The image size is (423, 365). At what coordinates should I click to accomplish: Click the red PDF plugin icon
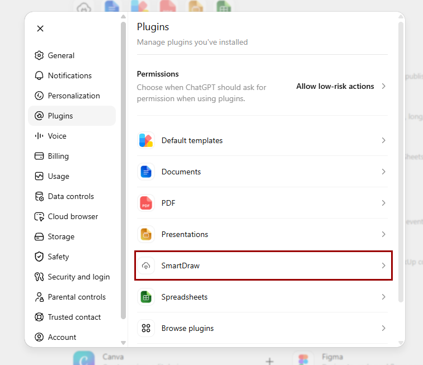pos(146,203)
